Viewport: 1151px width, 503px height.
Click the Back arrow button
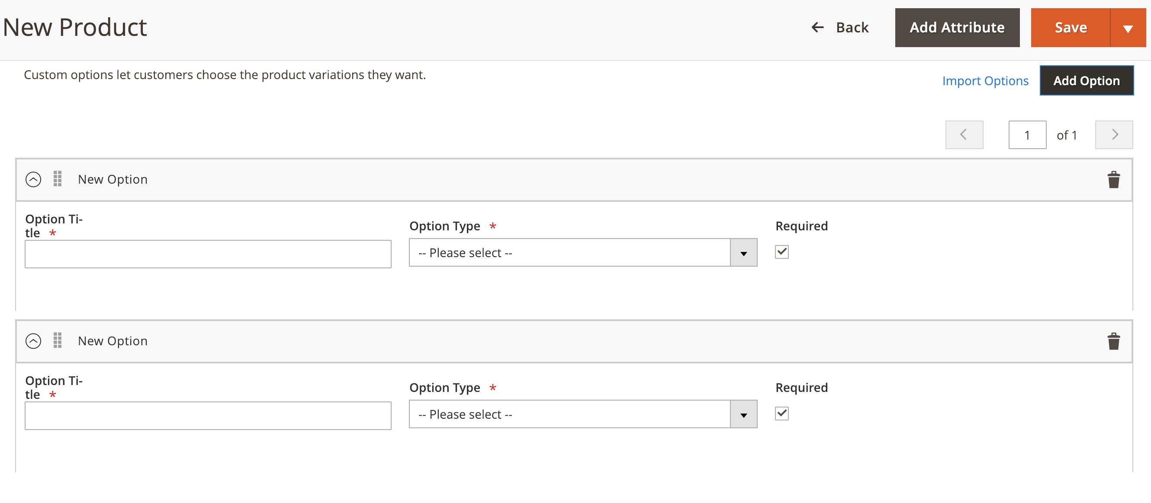tap(839, 28)
